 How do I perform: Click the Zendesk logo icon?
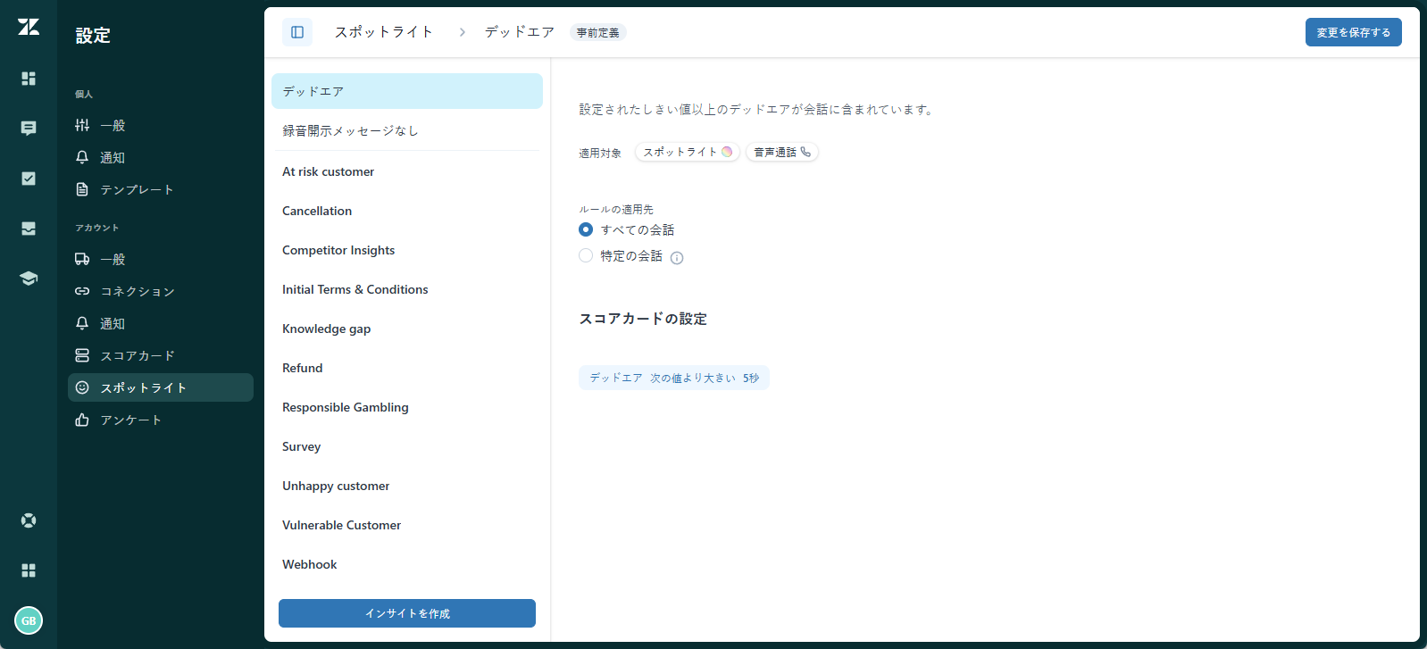tap(29, 27)
